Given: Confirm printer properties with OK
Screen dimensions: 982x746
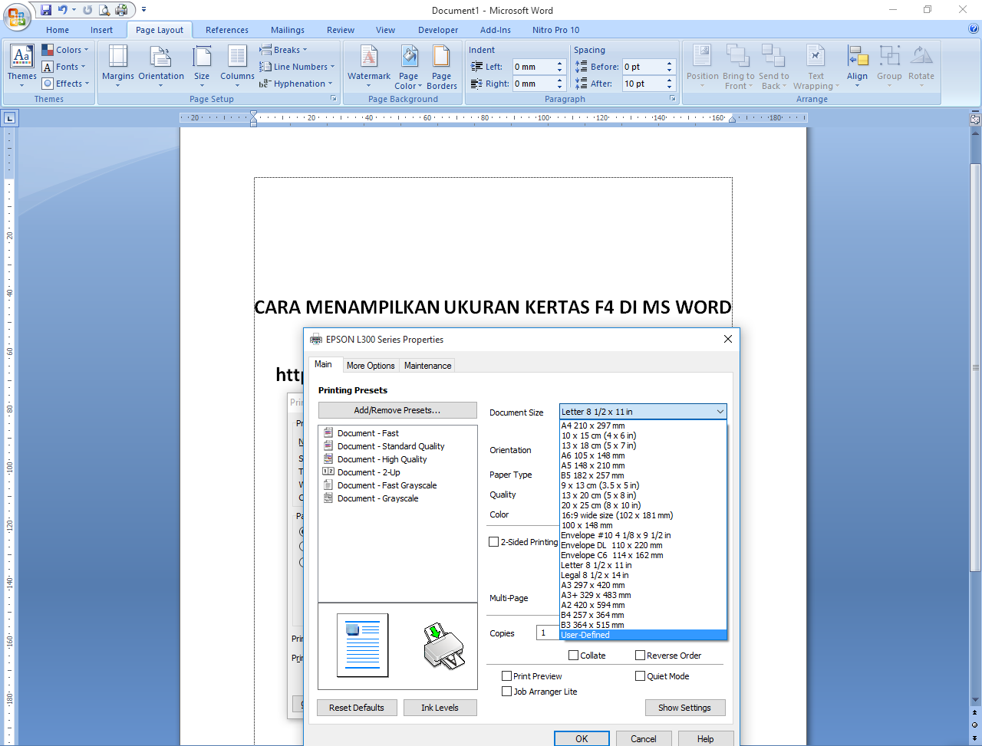Looking at the screenshot, I should 582,739.
